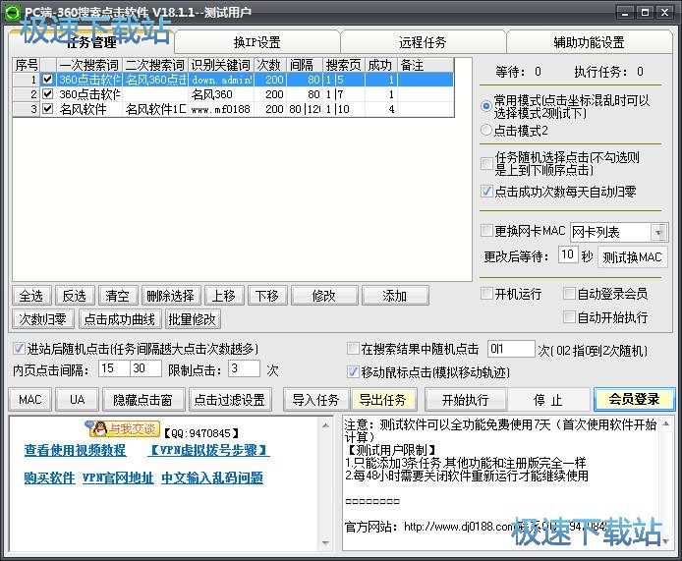
Task: Toggle 进站后随机点击 checkbox
Action: click(19, 349)
